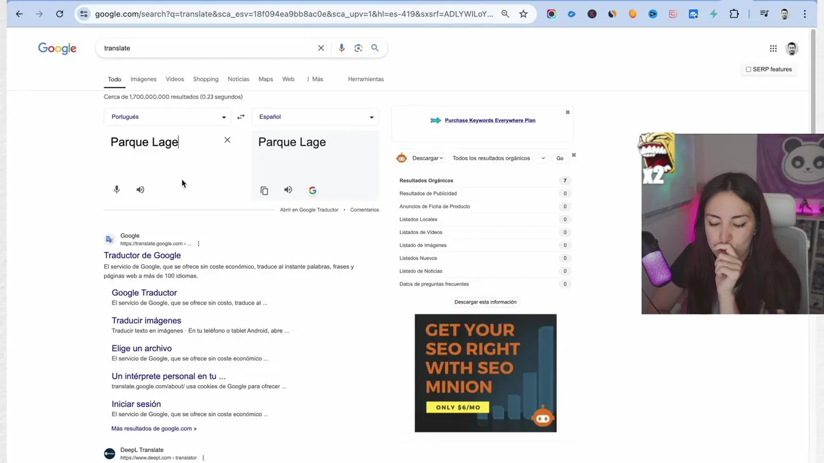Clear the Google search box with X
The width and height of the screenshot is (824, 463).
(x=321, y=48)
